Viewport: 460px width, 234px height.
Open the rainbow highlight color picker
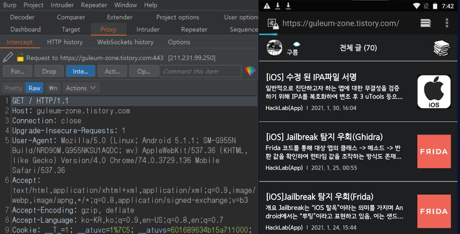click(250, 71)
